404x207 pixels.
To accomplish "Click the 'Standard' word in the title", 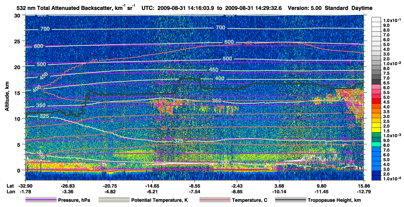I will point(337,8).
